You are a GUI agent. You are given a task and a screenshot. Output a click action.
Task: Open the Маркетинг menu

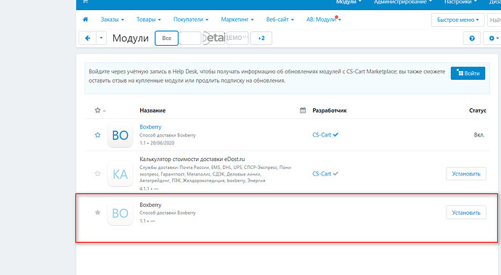point(237,20)
